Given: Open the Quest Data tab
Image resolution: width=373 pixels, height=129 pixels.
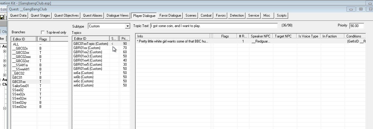Looking at the screenshot, I should tap(19, 15).
